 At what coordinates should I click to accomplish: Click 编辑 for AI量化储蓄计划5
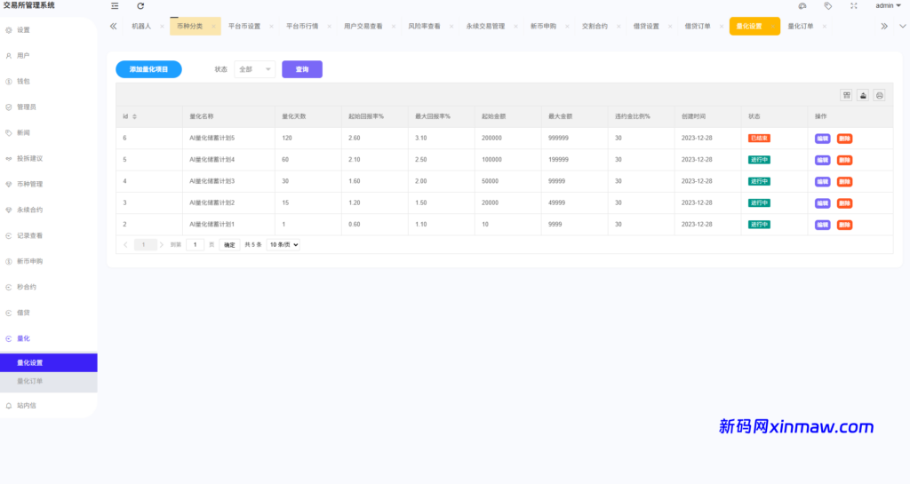tap(823, 139)
